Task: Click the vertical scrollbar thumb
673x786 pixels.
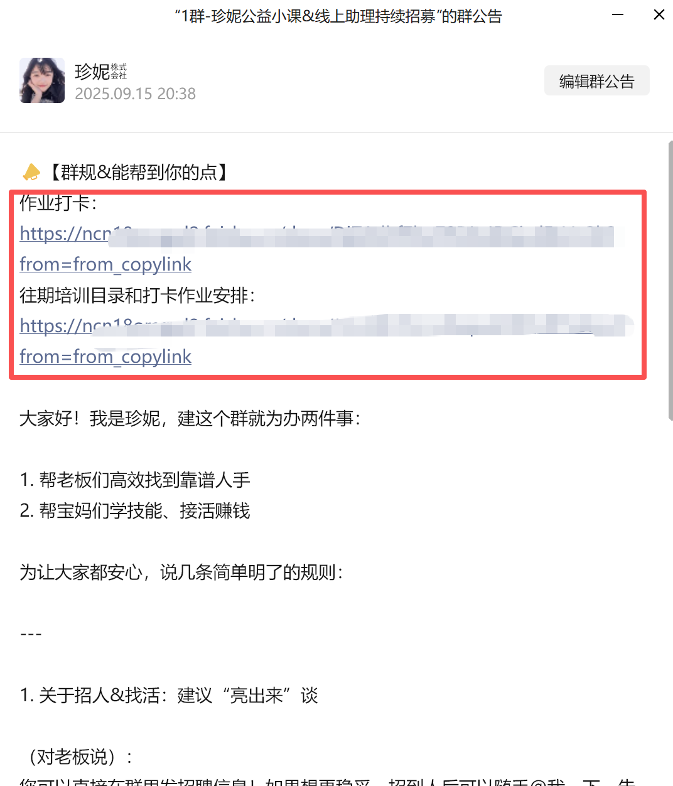Action: (x=670, y=281)
